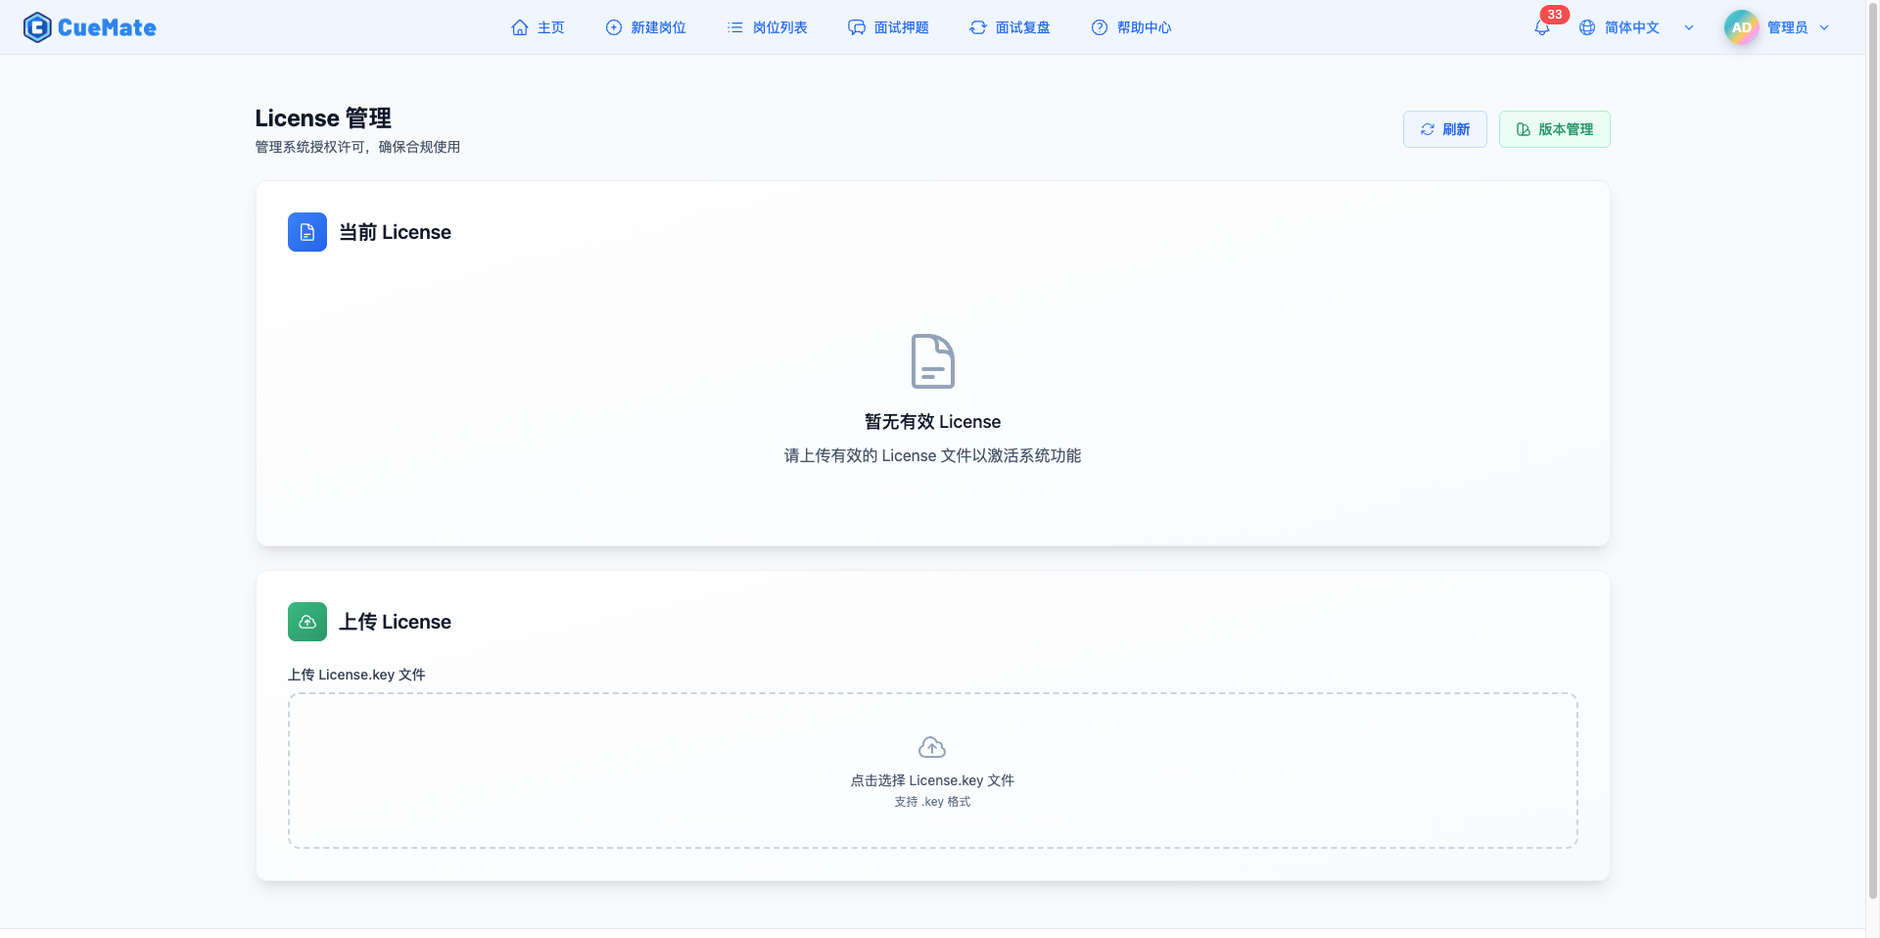Click the notification bell icon
The width and height of the screenshot is (1880, 938).
coord(1541,27)
